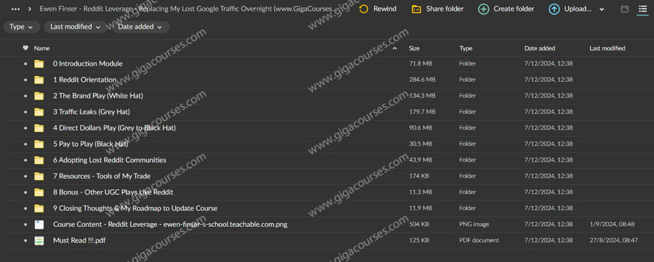Click the Rewind icon
This screenshot has width=654, height=262.
pos(363,9)
